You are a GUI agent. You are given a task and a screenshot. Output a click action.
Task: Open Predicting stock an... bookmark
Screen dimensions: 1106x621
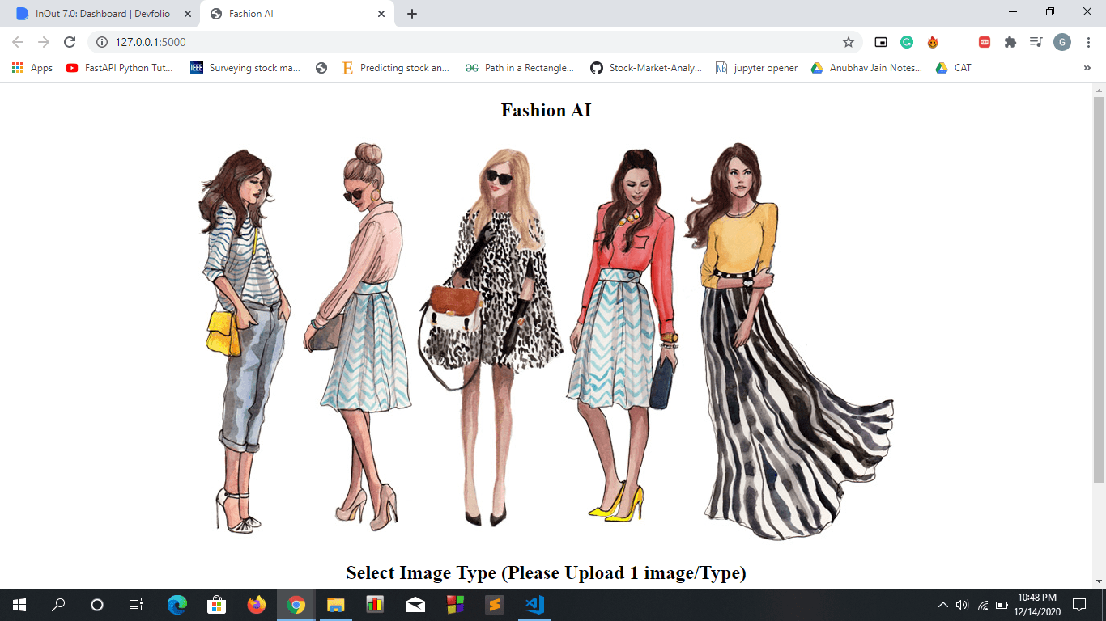tap(396, 68)
